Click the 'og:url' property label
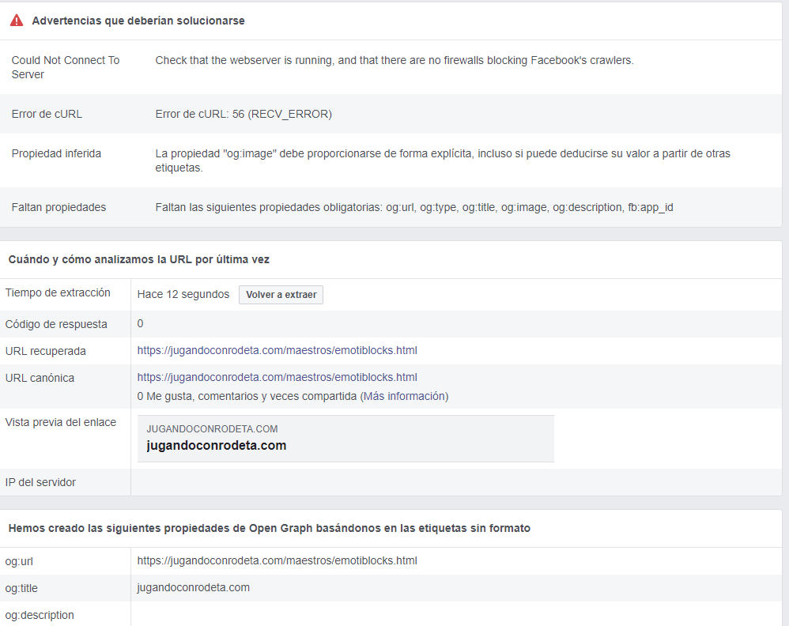Screen dimensions: 789x626 (19, 561)
